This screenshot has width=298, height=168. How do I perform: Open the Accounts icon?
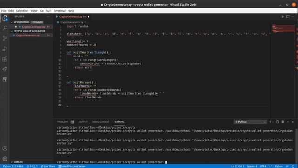pos(5,148)
